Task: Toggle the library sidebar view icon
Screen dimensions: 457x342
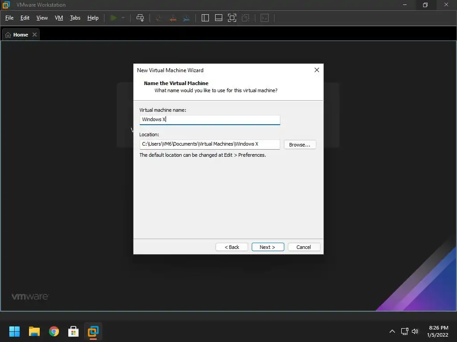Action: tap(205, 18)
